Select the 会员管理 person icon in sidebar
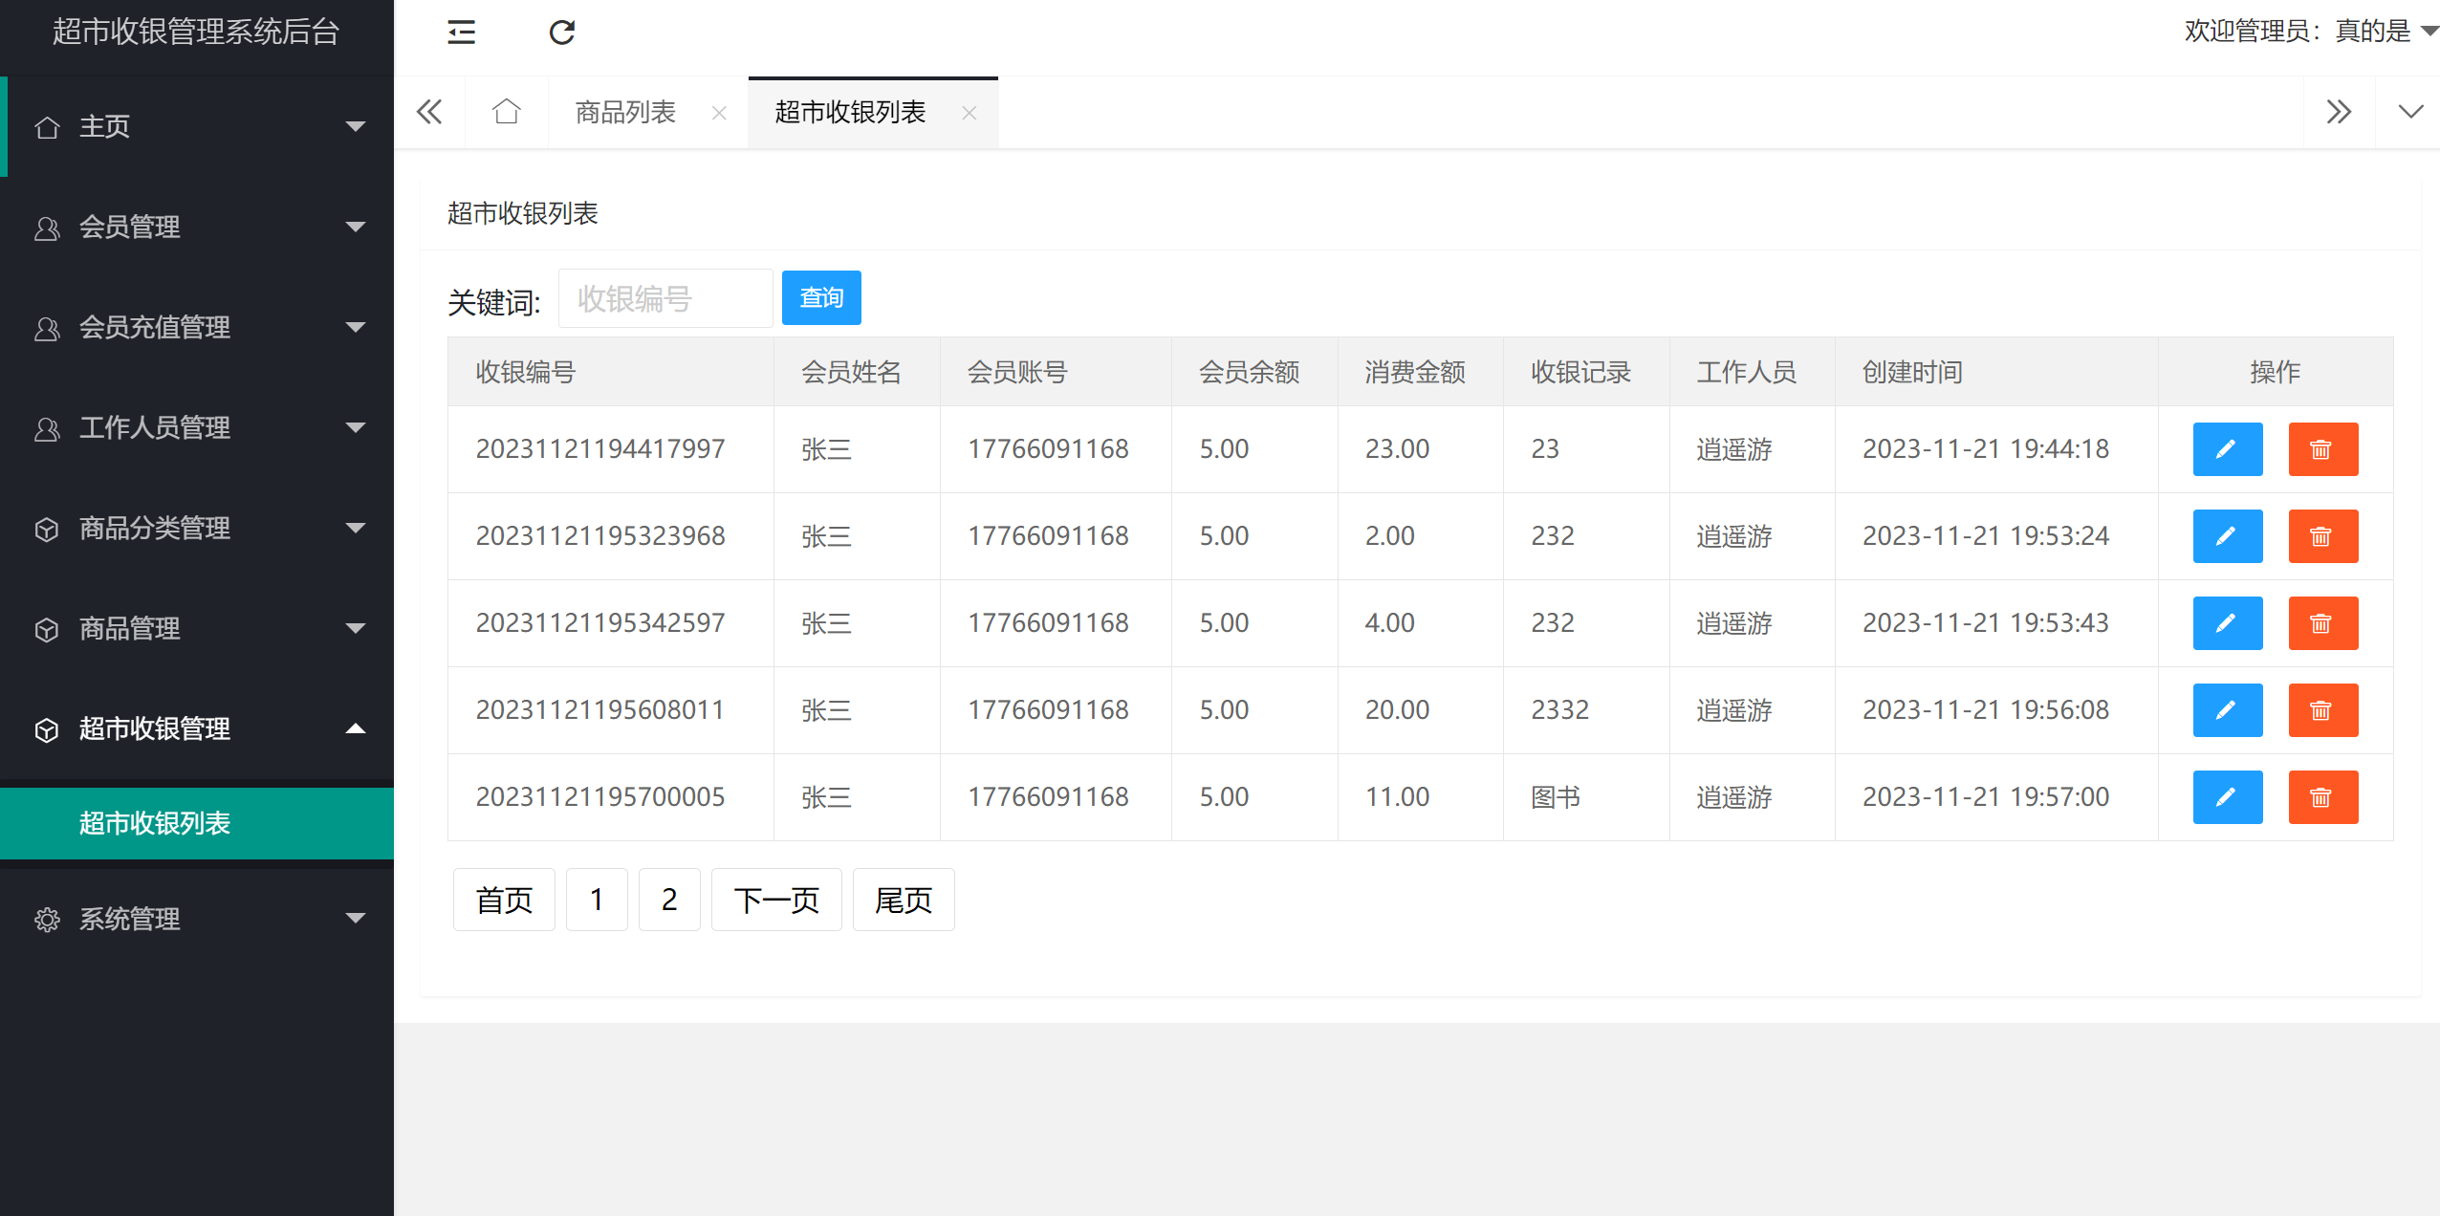Image resolution: width=2440 pixels, height=1216 pixels. (46, 228)
